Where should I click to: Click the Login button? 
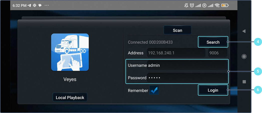point(213,90)
